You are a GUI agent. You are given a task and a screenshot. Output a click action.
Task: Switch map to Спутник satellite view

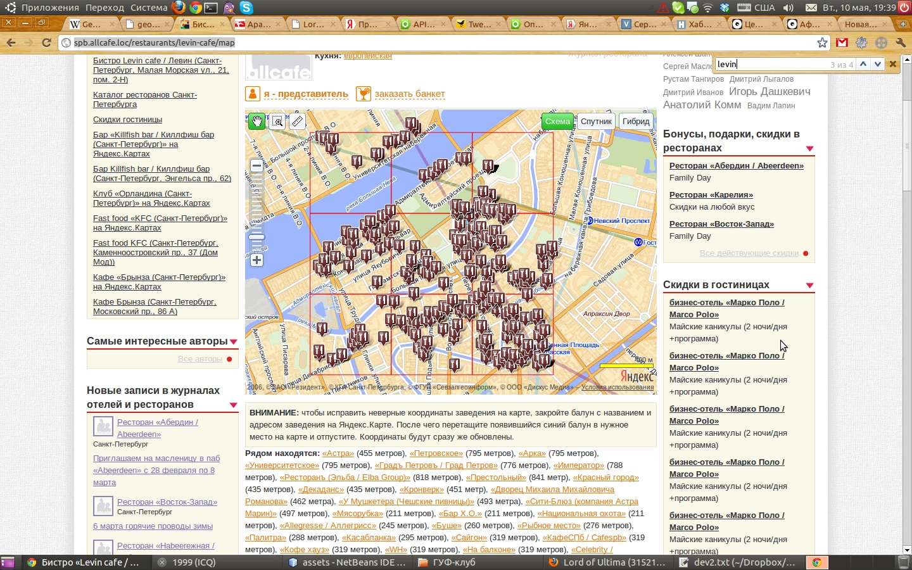596,122
